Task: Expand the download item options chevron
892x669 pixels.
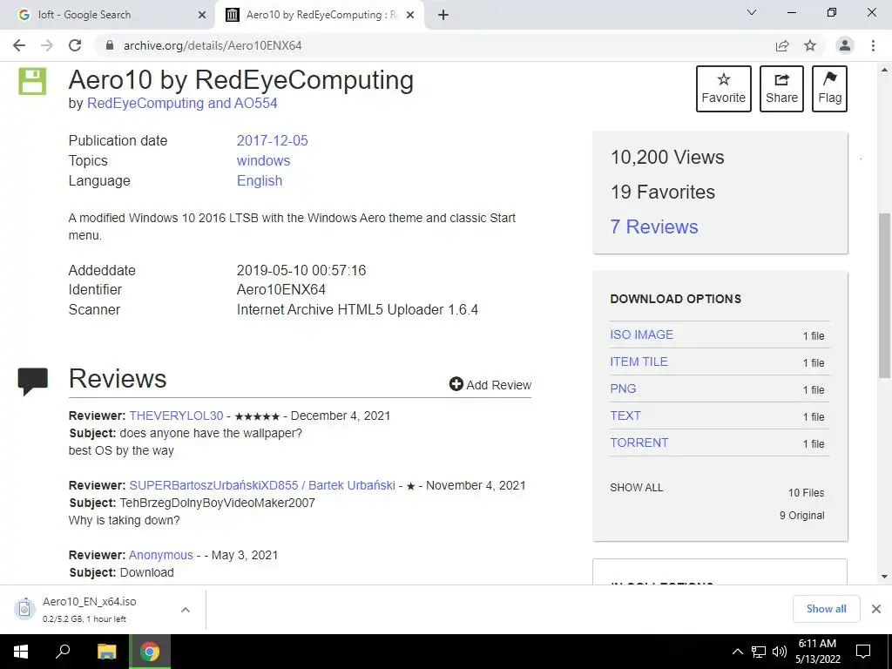Action: (186, 610)
